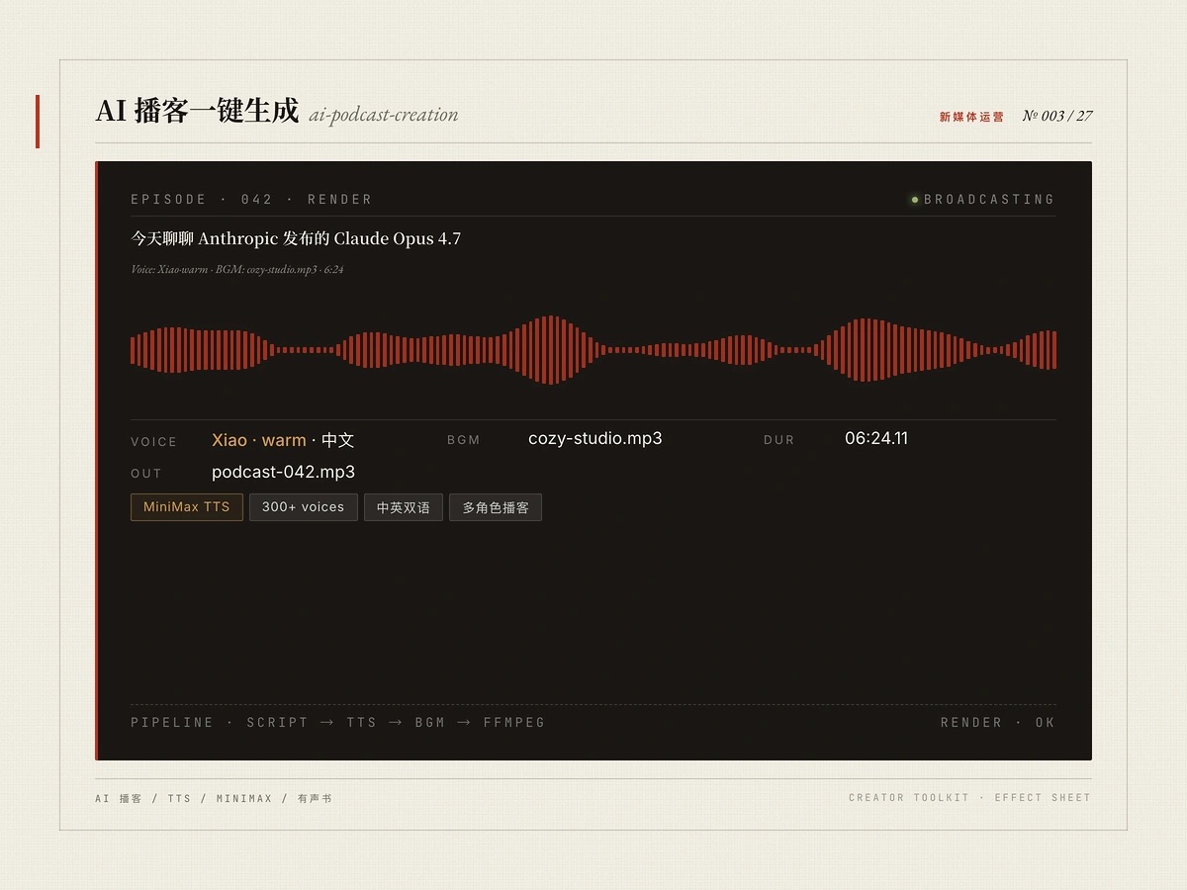Viewport: 1187px width, 890px height.
Task: Click the PIPELINE · SCRIPT → TTS → BGM → FFMPEG line
Action: click(338, 723)
